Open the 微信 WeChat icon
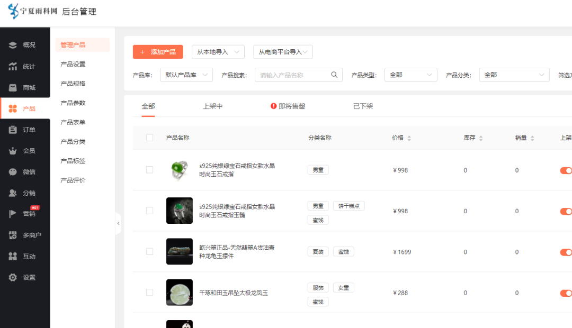Screen dimensions: 572x328 (13, 171)
